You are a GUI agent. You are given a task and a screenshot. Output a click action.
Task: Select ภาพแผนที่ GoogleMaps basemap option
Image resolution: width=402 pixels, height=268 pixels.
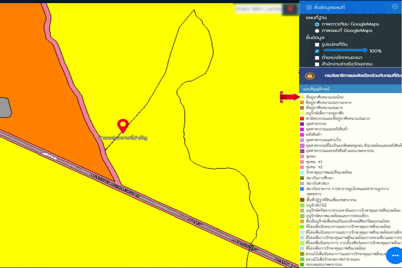click(317, 31)
